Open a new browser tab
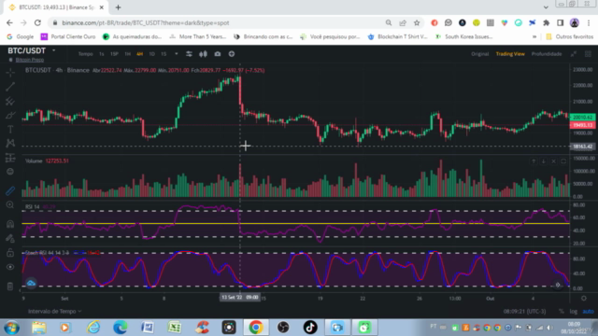Screen dimensions: 598x336 click(119, 7)
